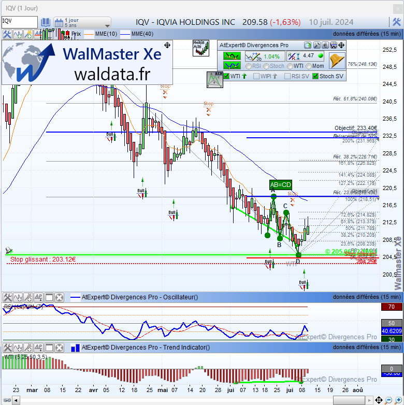Click the ABCD harmonic pattern icon

pyautogui.click(x=214, y=80)
